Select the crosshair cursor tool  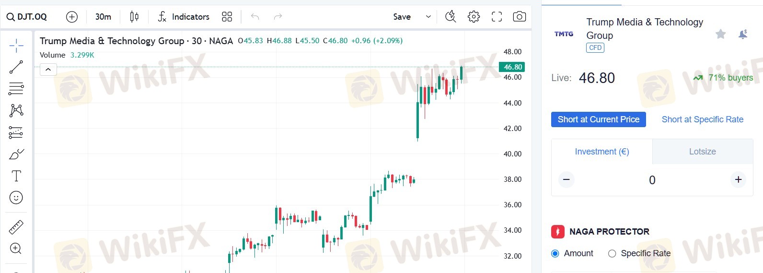click(x=16, y=46)
